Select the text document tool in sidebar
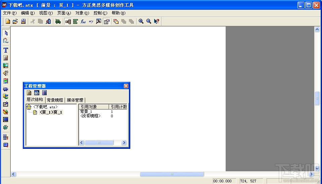Viewport: 322px width, 184px height. click(x=6, y=58)
